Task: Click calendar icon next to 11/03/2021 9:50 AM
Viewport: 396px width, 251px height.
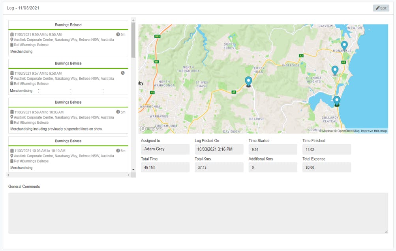Action: click(x=12, y=34)
